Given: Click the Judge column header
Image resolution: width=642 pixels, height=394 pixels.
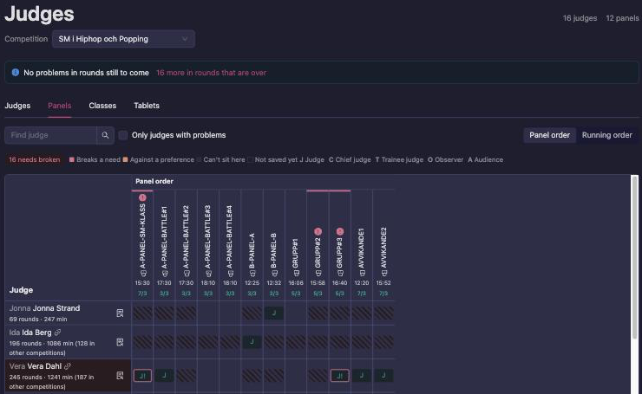Looking at the screenshot, I should tap(22, 290).
